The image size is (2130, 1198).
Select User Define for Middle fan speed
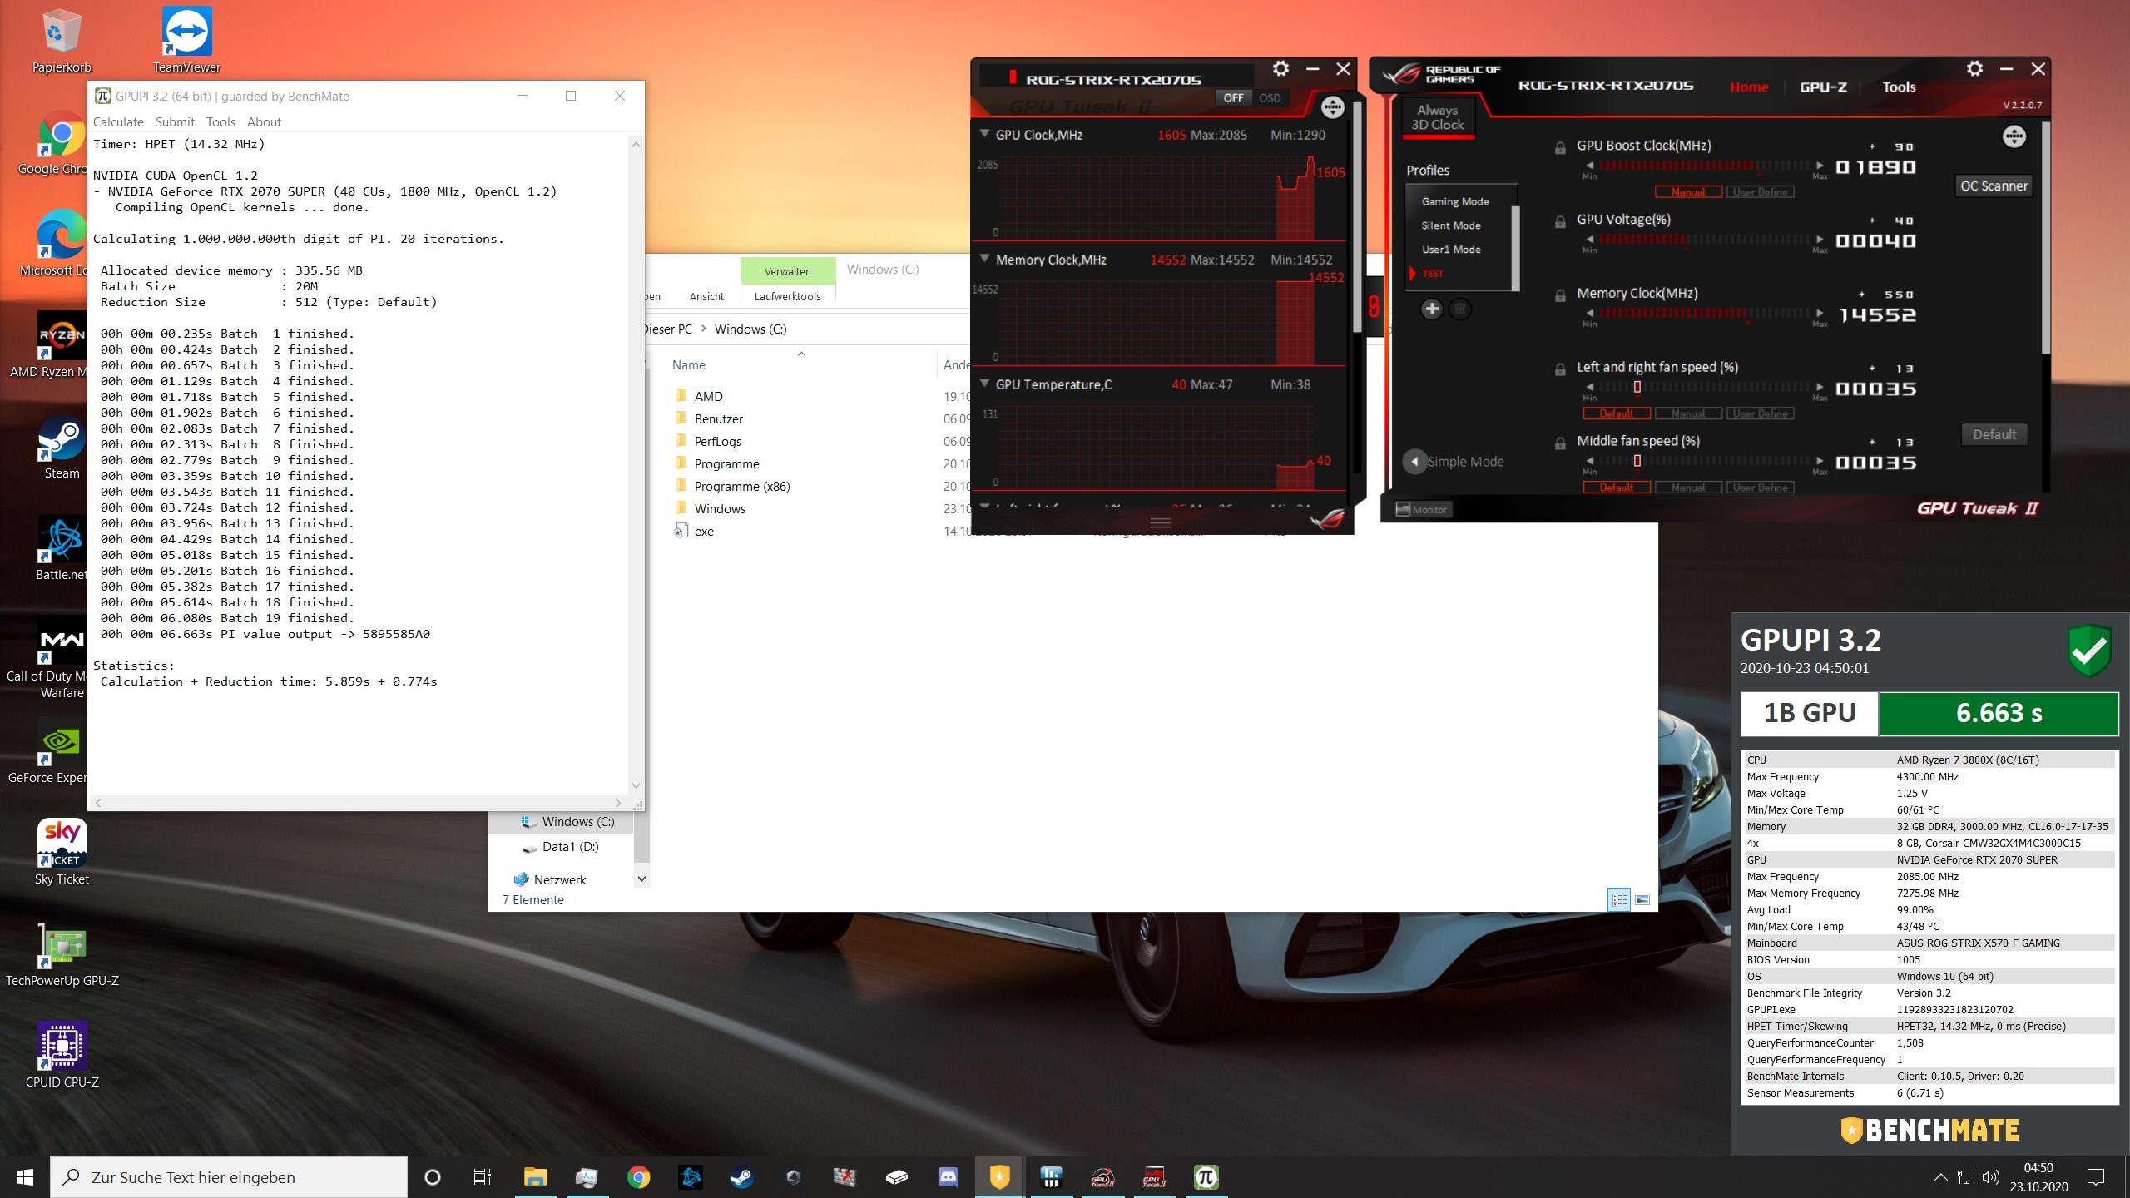(1760, 488)
